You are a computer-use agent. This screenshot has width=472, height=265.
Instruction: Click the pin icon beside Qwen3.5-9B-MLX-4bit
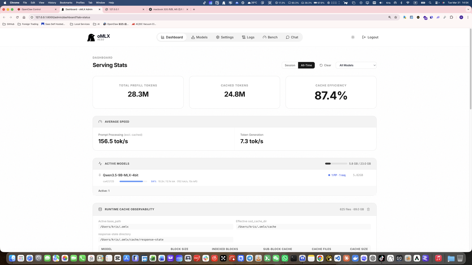click(100, 175)
